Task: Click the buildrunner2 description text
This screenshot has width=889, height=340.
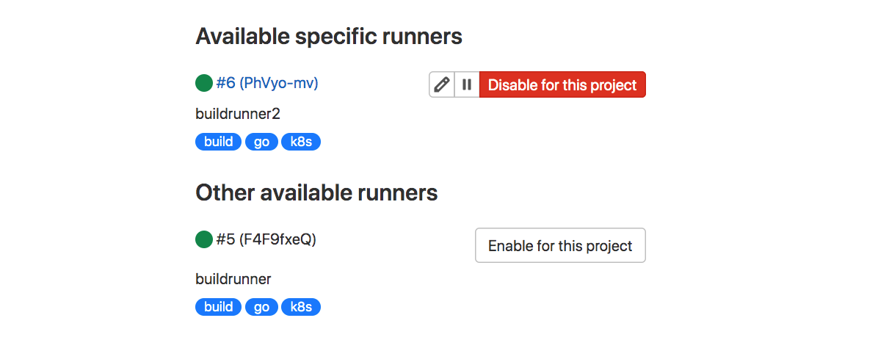Action: pyautogui.click(x=238, y=114)
